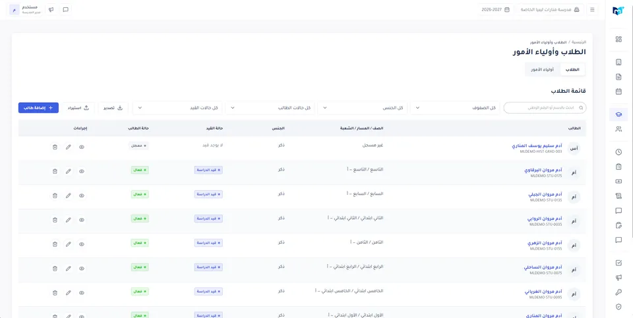Focus the search by name or ID field
Image resolution: width=633 pixels, height=318 pixels.
[545, 108]
